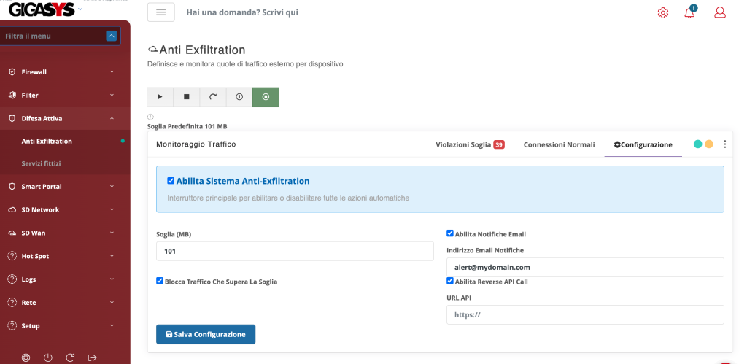Click the Indirizzo Email Notifiche field
747x364 pixels.
(x=585, y=267)
